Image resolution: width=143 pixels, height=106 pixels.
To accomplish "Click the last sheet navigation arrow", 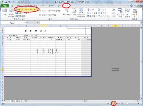I will pos(8,101).
